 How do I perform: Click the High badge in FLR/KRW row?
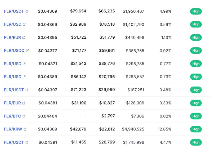click(196, 129)
